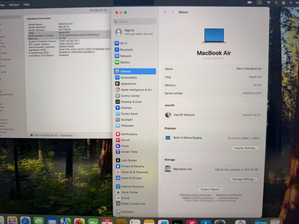
Task: Go back using the left chevron in About
Action: click(x=165, y=12)
